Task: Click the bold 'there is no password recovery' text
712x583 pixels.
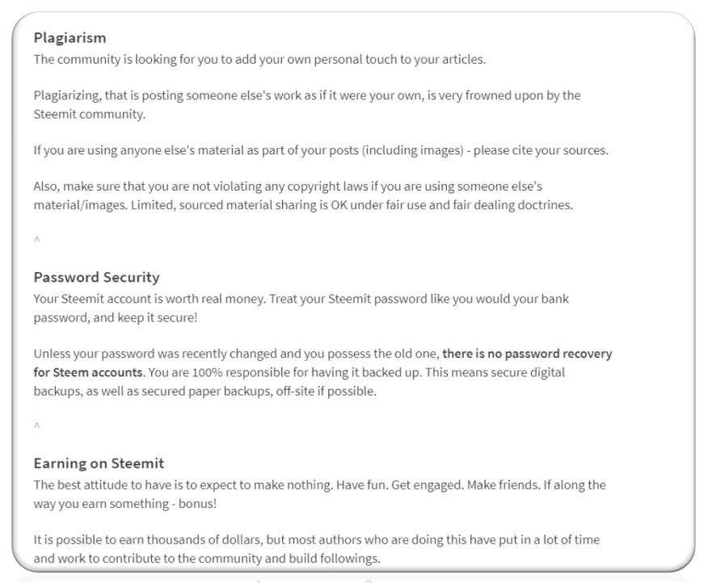Action: tap(527, 354)
